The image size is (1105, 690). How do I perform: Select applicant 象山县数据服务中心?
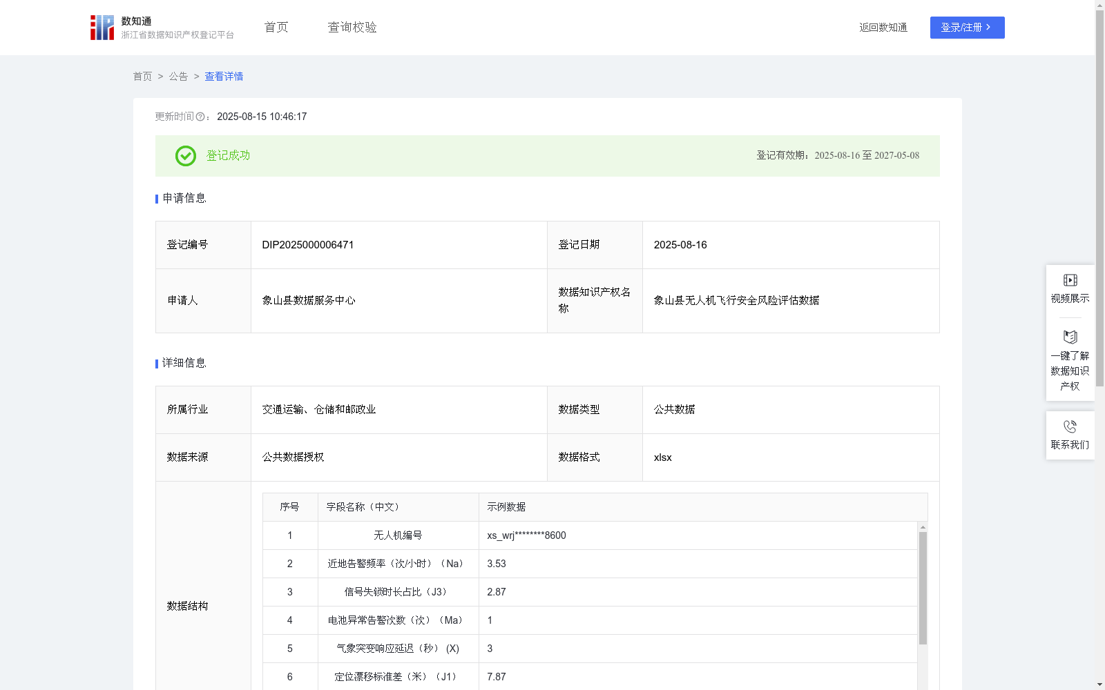(309, 301)
